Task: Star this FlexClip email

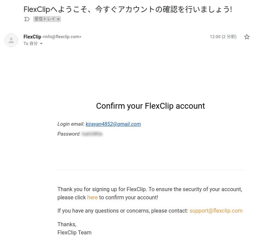Action: point(247,37)
